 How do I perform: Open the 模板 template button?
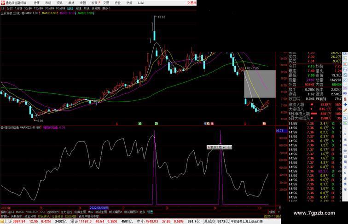point(272,212)
